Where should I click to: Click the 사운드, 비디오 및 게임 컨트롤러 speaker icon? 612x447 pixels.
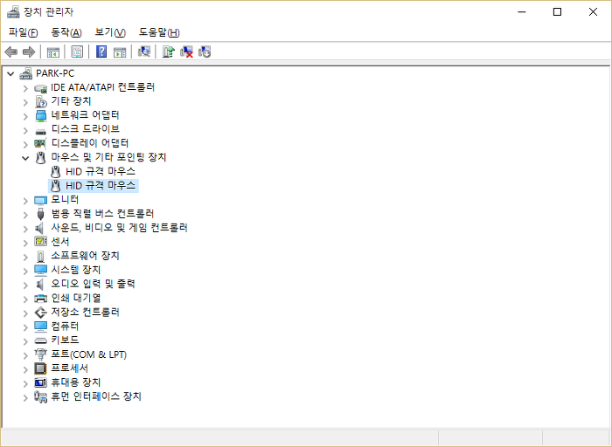click(40, 228)
